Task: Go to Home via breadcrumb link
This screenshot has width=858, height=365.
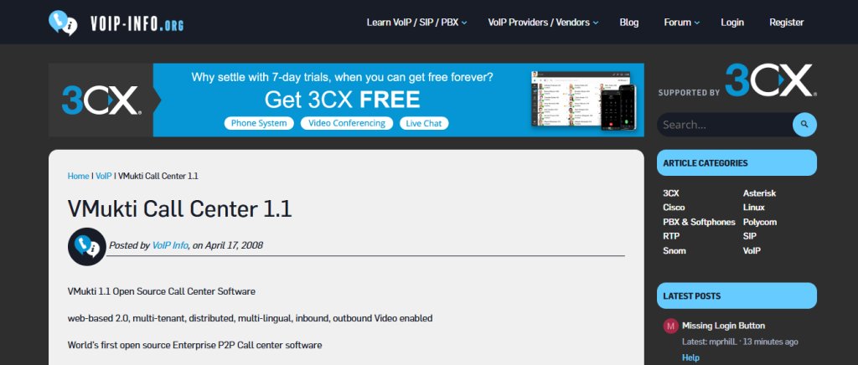Action: click(x=78, y=176)
